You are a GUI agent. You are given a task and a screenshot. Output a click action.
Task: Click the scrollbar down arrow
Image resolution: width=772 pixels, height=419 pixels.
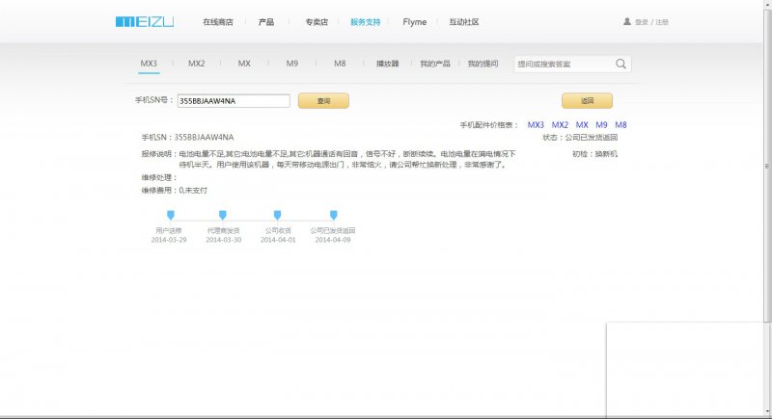click(767, 411)
